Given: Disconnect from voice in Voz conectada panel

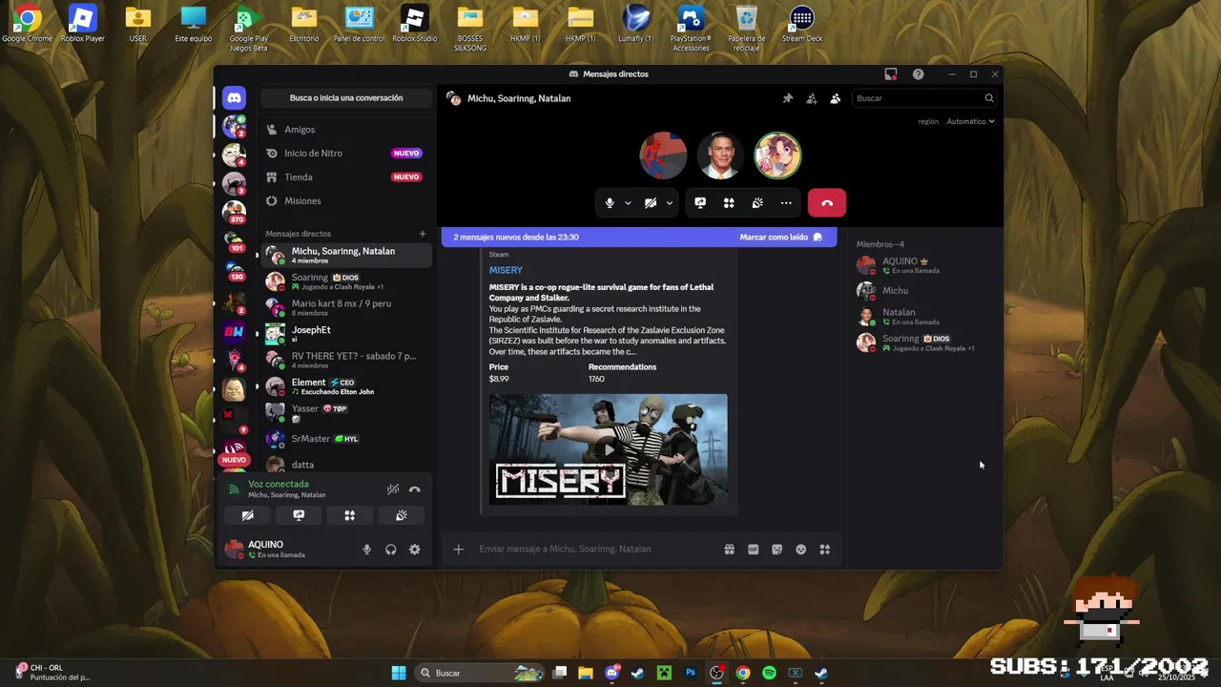Looking at the screenshot, I should click(415, 489).
